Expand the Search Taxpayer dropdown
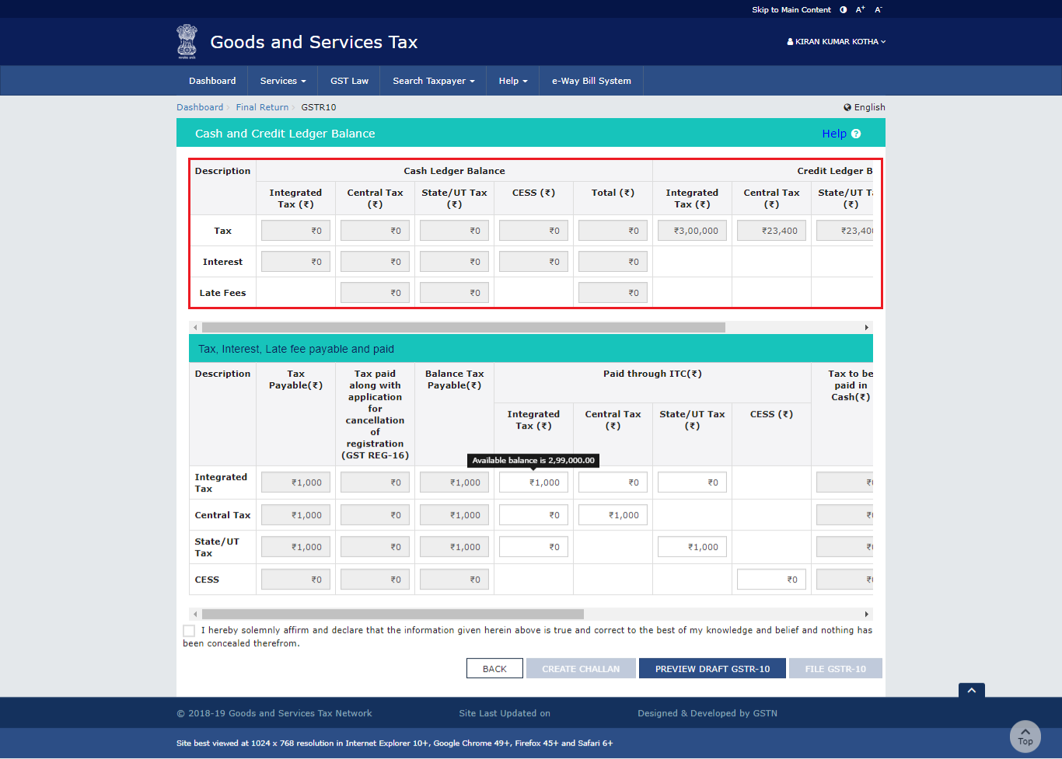 [432, 80]
